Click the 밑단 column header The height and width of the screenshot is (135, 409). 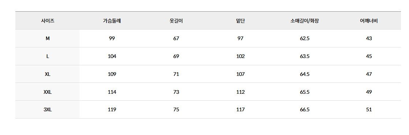tap(240, 21)
